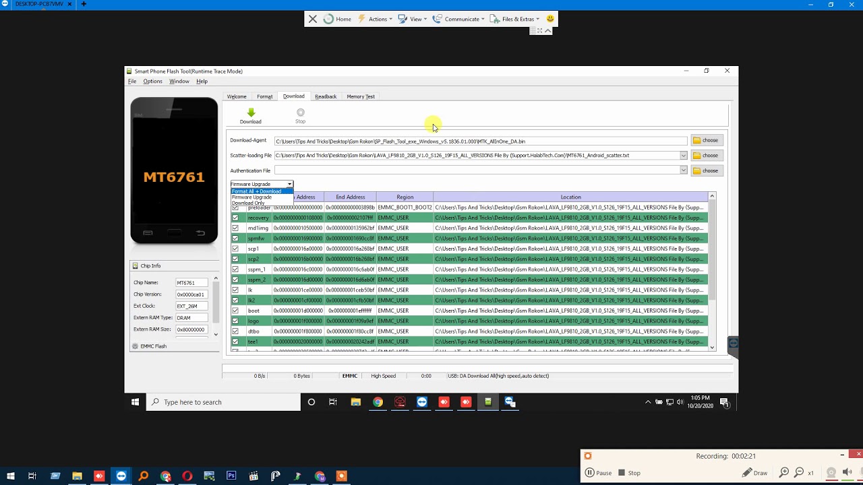Viewport: 863px width, 485px height.
Task: Select Firmware Upgrade option in list
Action: point(262,197)
